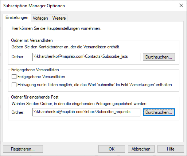Close the Subscription Manager Optionen window
This screenshot has height=156, width=187.
click(x=181, y=5)
